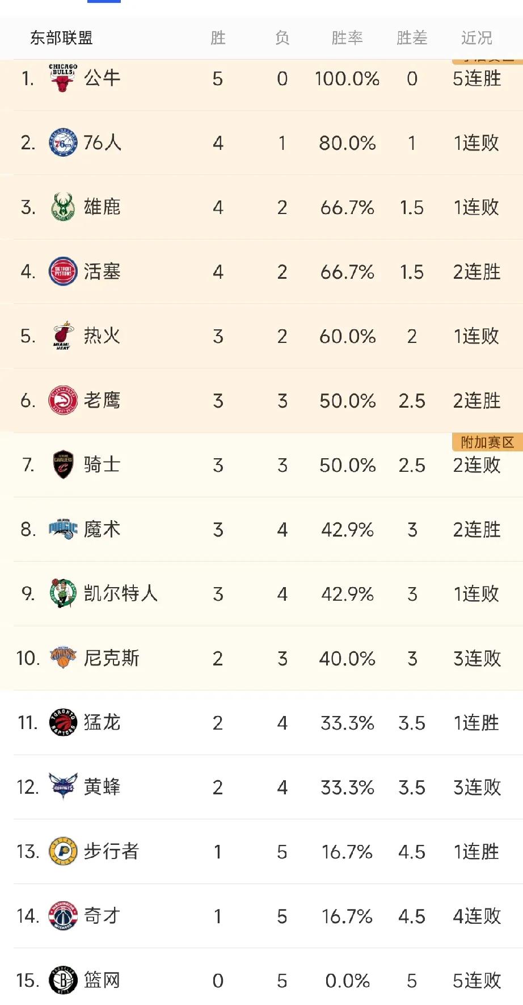Open the Boston Celtics logo
The width and height of the screenshot is (523, 1005).
[x=63, y=593]
